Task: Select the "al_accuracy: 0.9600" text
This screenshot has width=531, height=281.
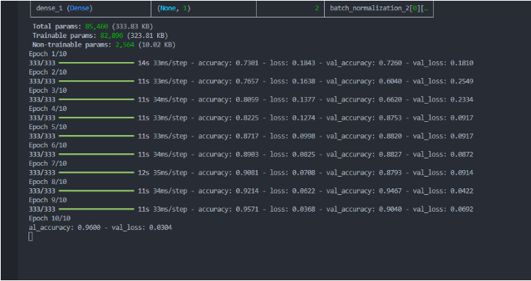Action: pyautogui.click(x=64, y=227)
